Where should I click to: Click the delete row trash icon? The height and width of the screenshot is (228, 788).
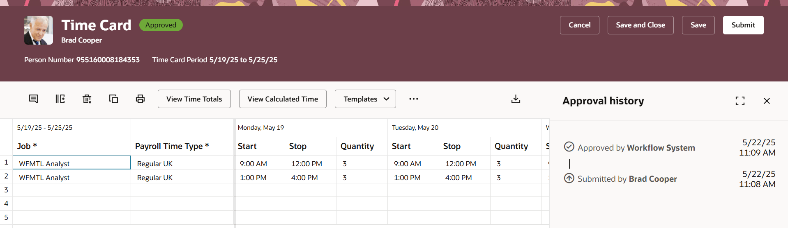tap(87, 99)
